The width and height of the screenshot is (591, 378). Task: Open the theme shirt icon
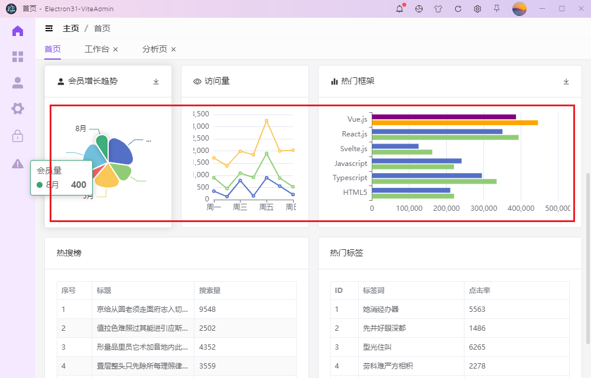tap(438, 9)
